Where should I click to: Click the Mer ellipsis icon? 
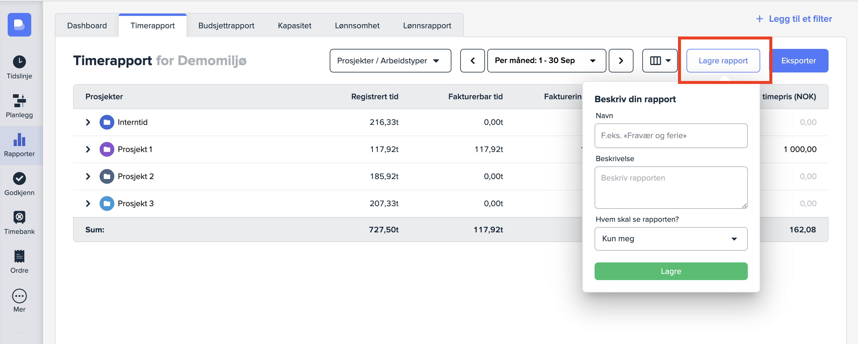(19, 296)
